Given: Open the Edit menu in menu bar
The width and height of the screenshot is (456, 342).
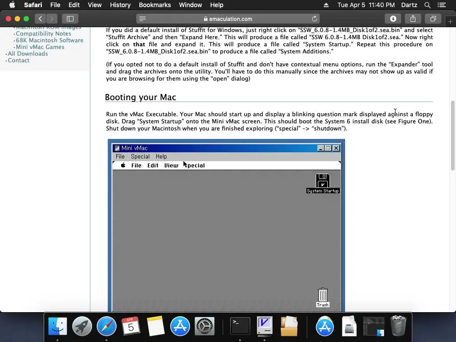Looking at the screenshot, I should tap(74, 5).
